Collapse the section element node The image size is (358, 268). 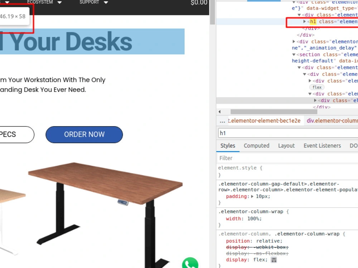coord(294,55)
